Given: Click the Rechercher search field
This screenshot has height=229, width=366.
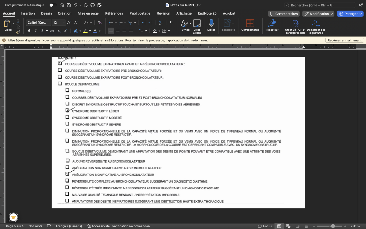Looking at the screenshot, I should [320, 5].
